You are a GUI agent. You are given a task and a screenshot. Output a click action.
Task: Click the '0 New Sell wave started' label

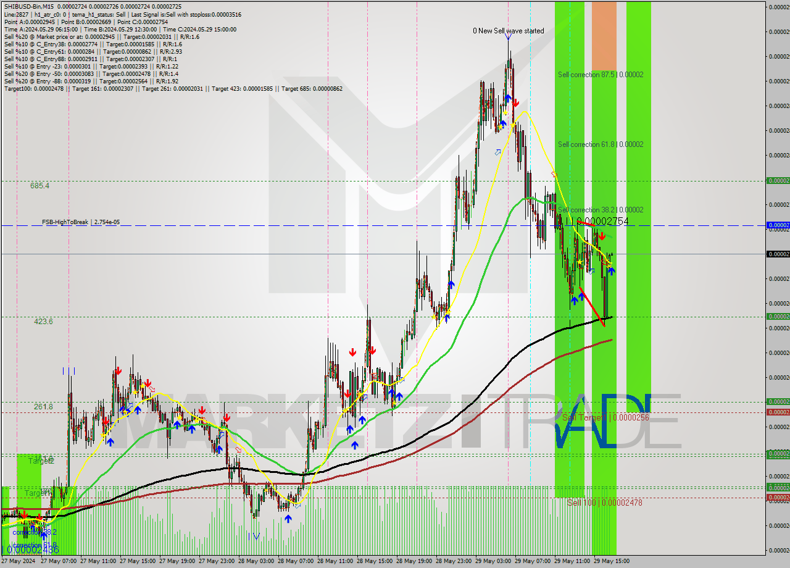click(x=509, y=31)
